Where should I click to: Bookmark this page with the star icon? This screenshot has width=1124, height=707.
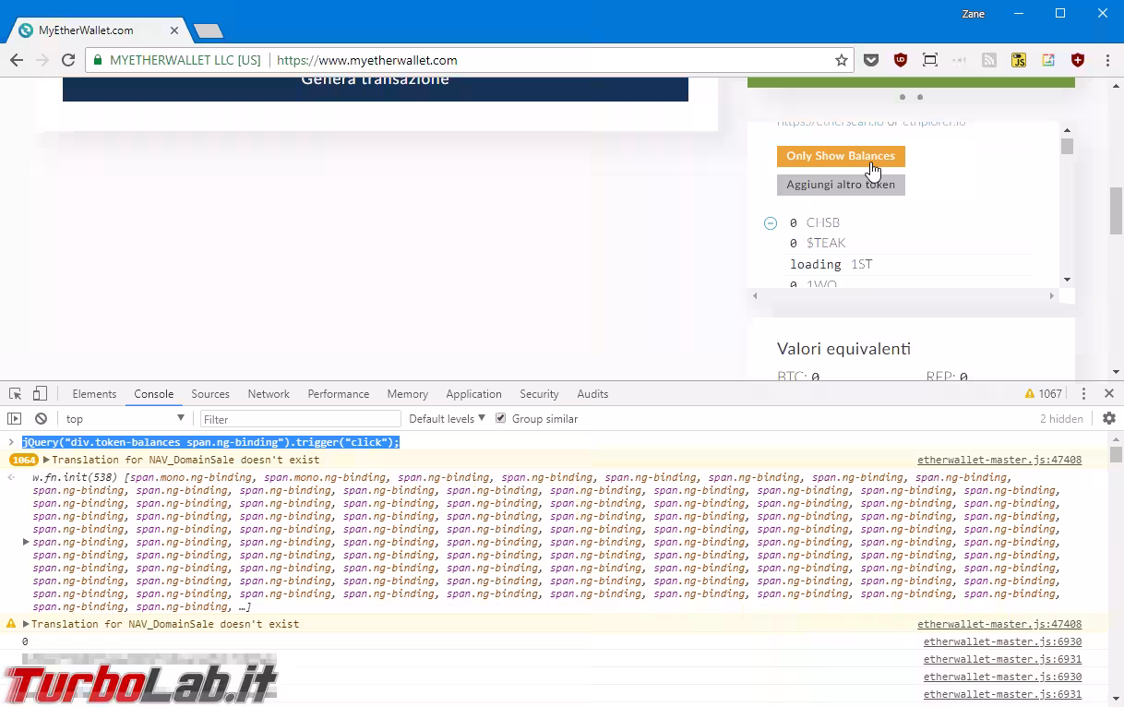[842, 60]
